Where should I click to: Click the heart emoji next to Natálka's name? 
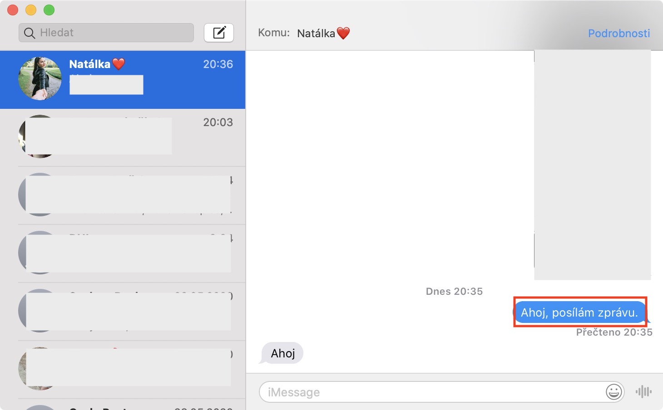(118, 63)
